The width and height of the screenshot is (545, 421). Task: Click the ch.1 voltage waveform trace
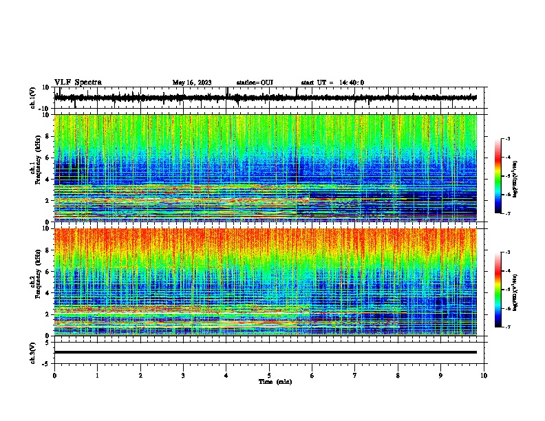(265, 98)
